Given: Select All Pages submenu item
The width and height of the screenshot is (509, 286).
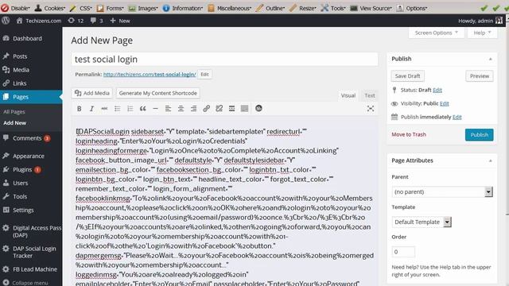Looking at the screenshot, I should tap(14, 112).
